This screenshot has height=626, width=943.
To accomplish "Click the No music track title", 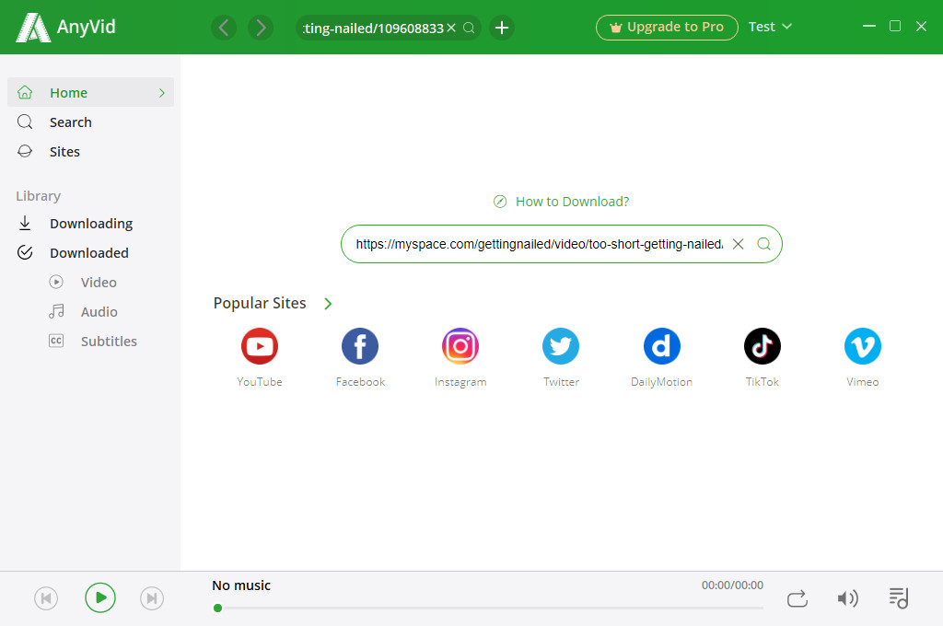I will 241,585.
